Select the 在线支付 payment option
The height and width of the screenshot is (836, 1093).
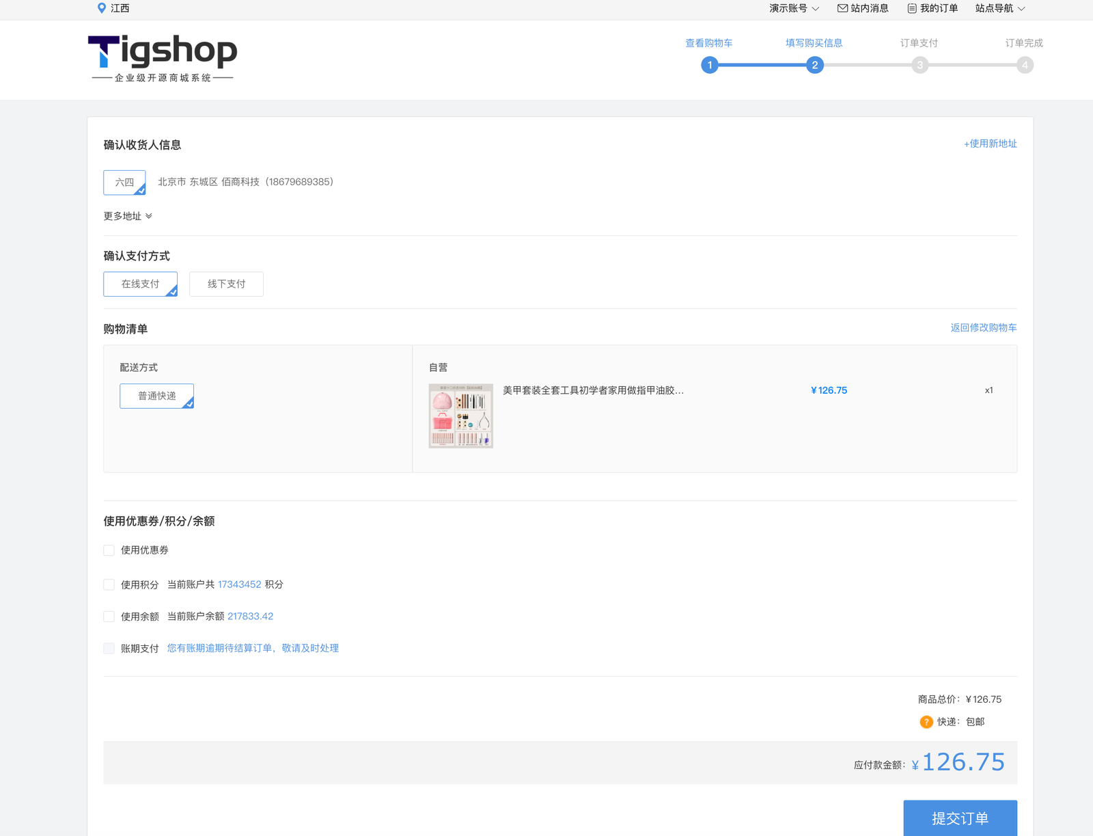140,284
